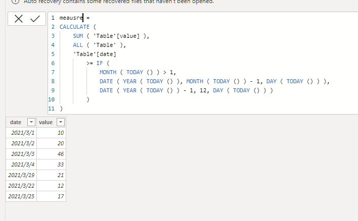Screen dimensions: 358x221
Task: Click the SUM function on line 3
Action: [x=78, y=36]
